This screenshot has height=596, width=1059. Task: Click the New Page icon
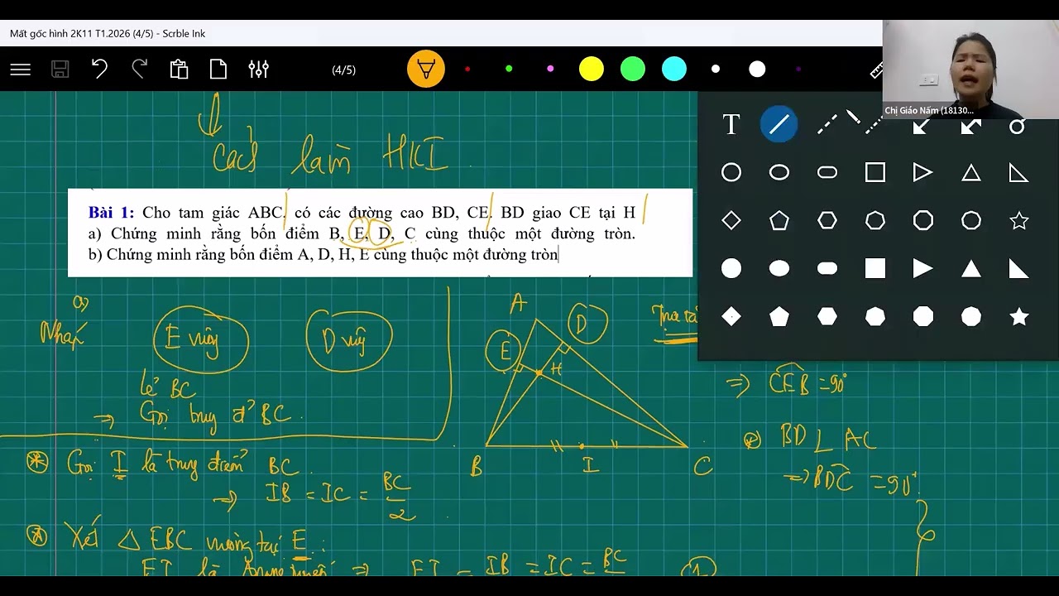point(218,69)
